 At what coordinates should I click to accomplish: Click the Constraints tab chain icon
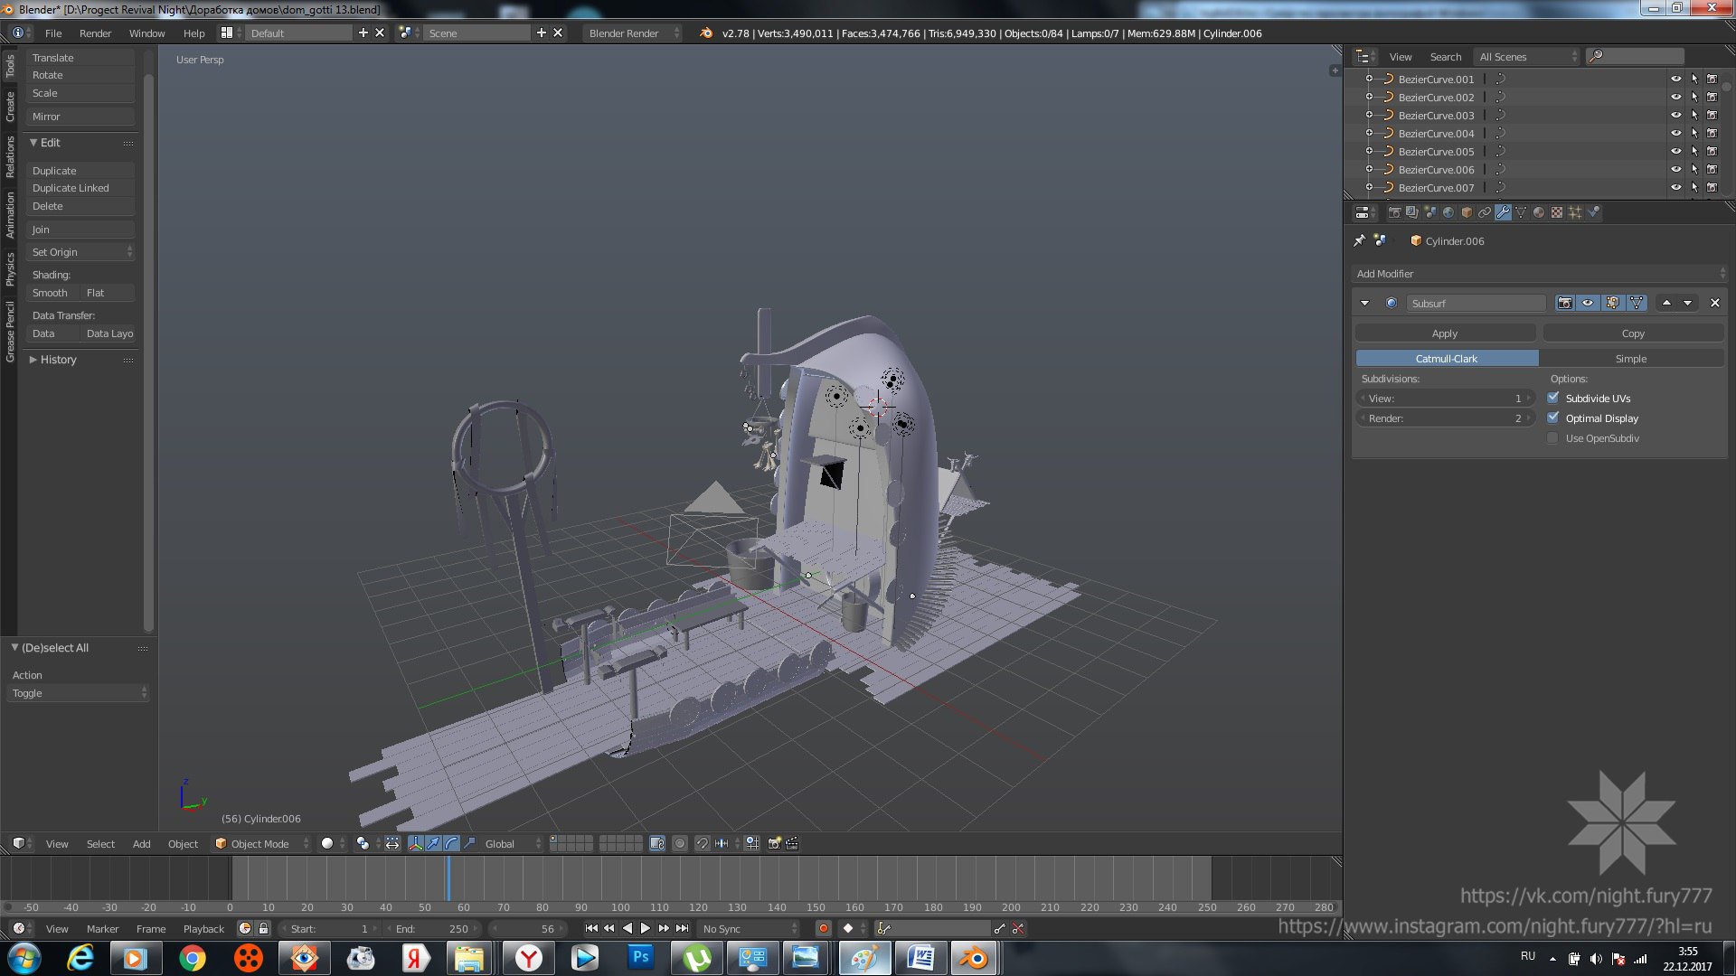[1485, 212]
